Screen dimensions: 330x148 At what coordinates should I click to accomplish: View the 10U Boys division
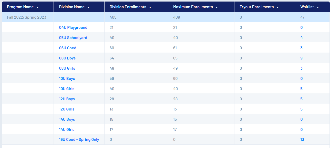pyautogui.click(x=67, y=79)
